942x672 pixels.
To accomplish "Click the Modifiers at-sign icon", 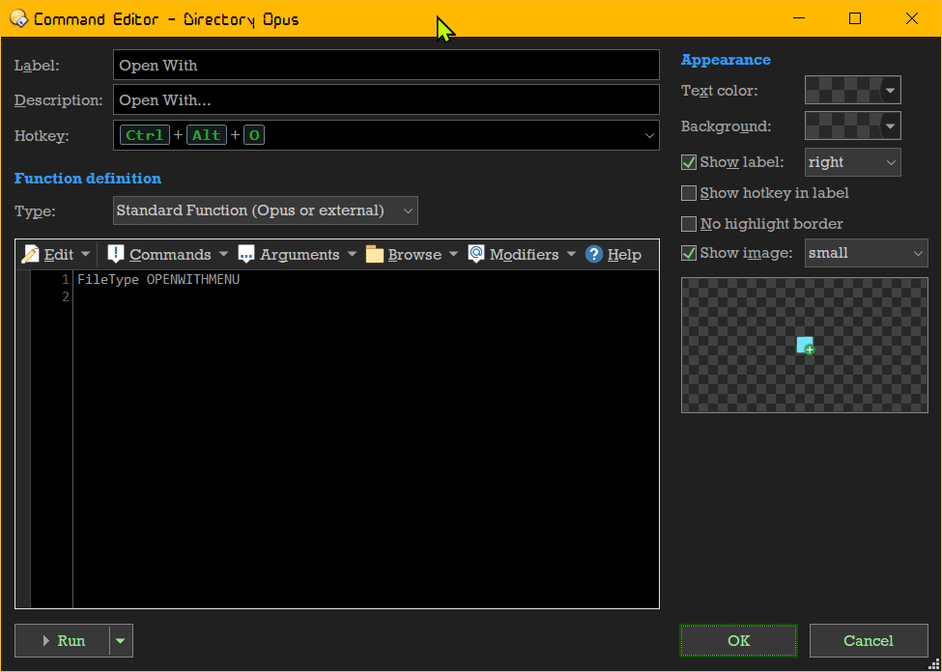I will coord(476,254).
